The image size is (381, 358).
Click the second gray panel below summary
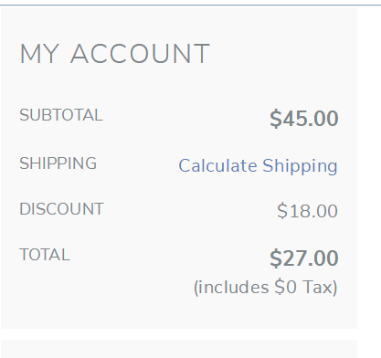tap(179, 349)
